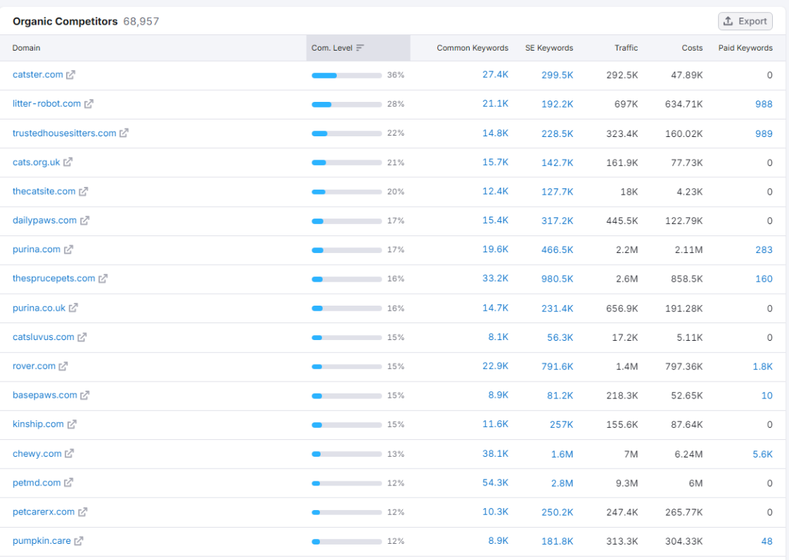The image size is (789, 560).
Task: Open external link icon beside thecatsite.com
Action: (x=83, y=192)
